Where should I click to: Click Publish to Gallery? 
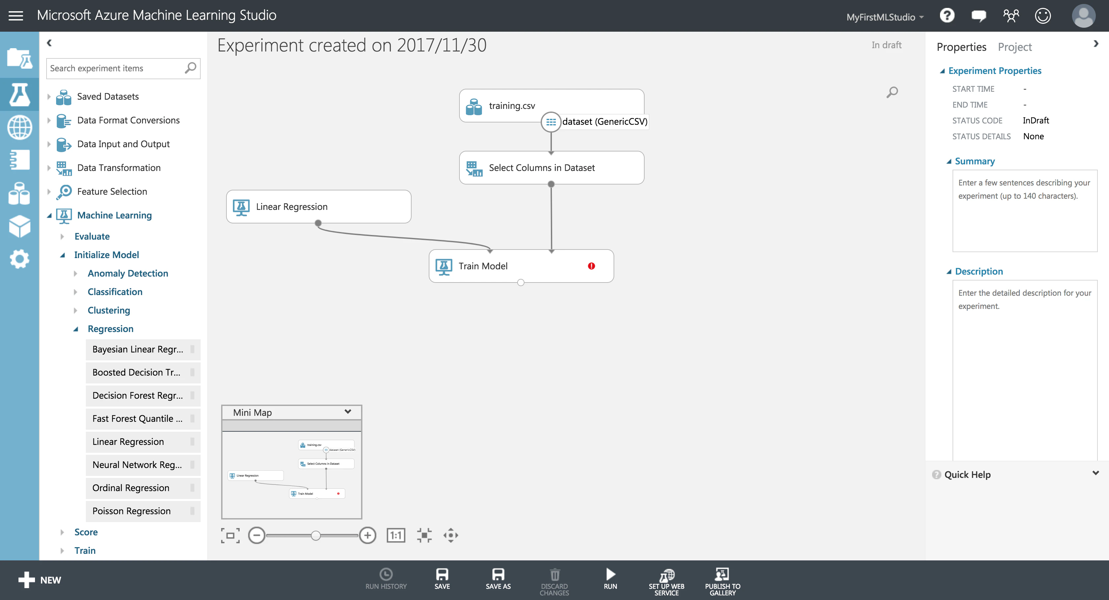(723, 582)
